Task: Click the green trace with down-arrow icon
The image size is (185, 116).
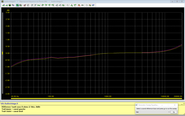Action: (x=75, y=5)
